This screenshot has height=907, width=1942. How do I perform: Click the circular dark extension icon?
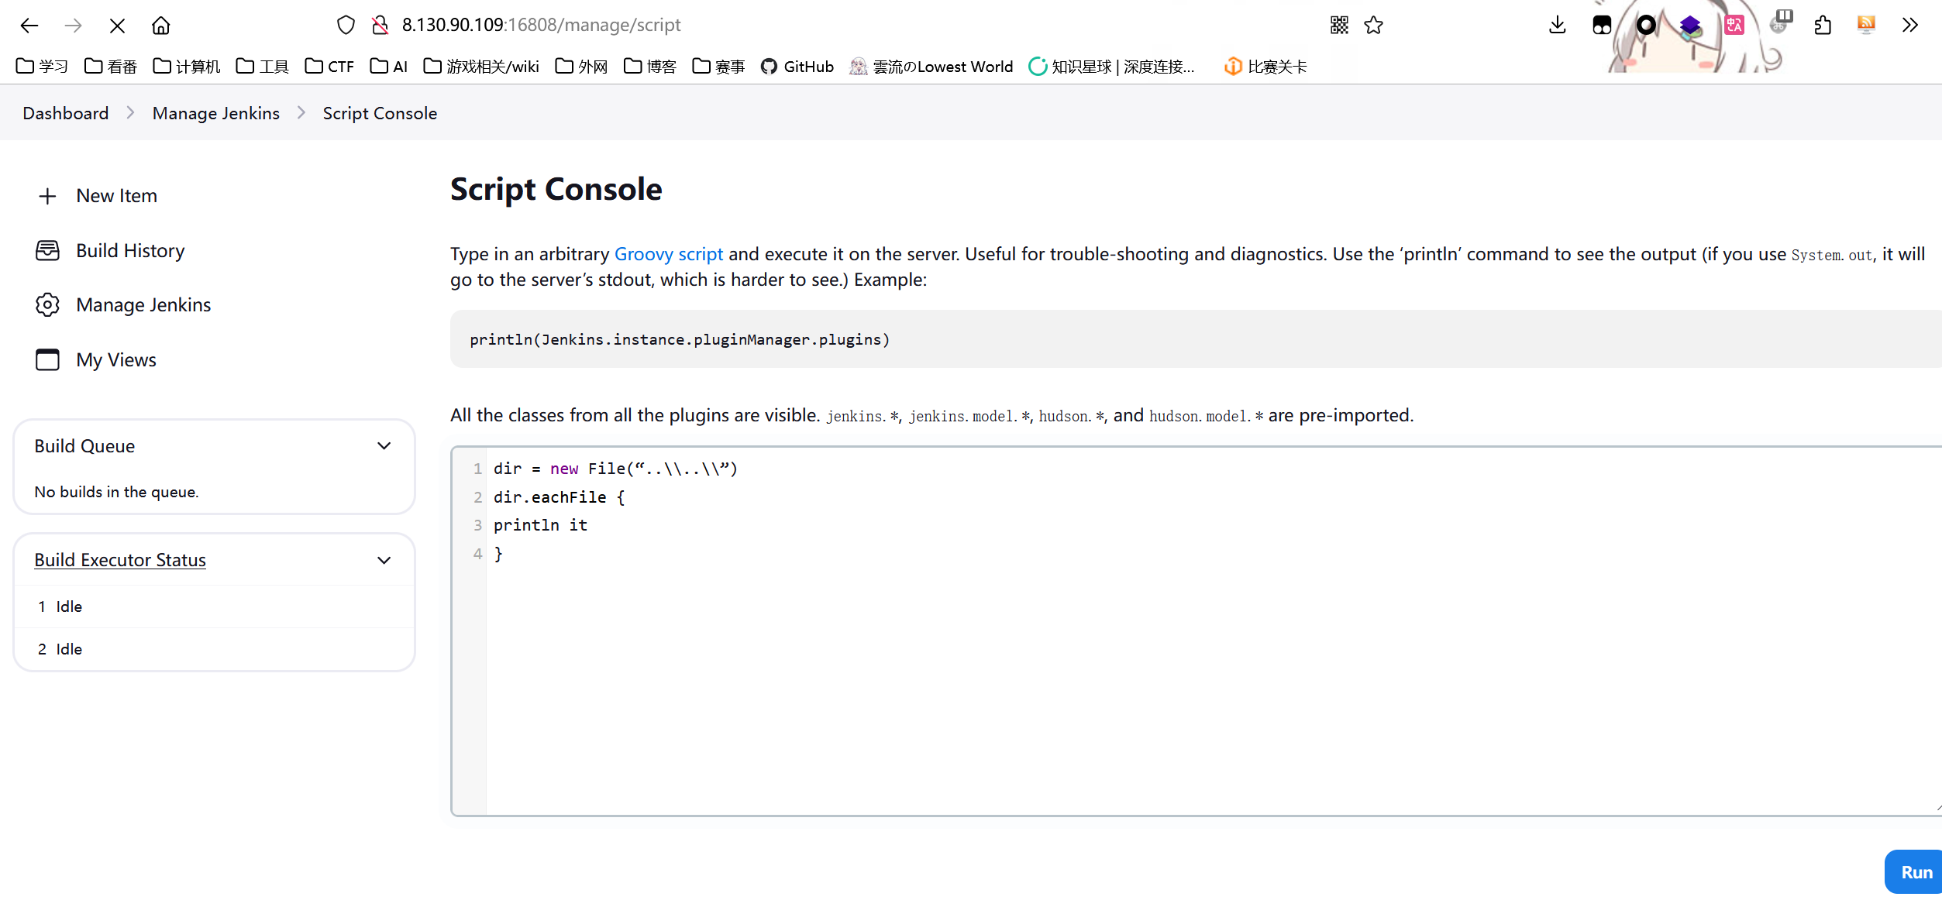click(1646, 26)
